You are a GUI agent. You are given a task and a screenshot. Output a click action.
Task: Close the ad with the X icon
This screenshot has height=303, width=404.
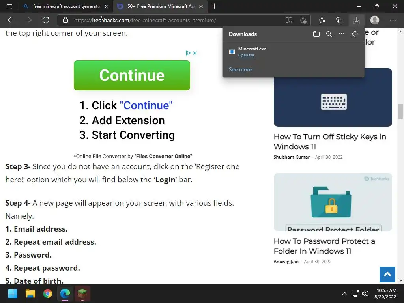click(195, 53)
